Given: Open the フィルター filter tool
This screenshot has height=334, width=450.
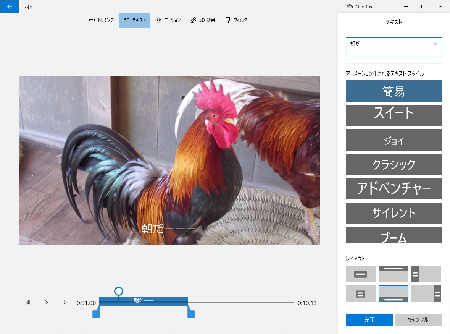Looking at the screenshot, I should (x=238, y=20).
